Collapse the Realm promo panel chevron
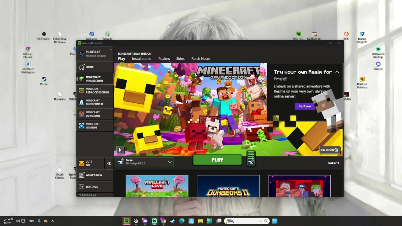Screen dimensions: 402x226 337,72
